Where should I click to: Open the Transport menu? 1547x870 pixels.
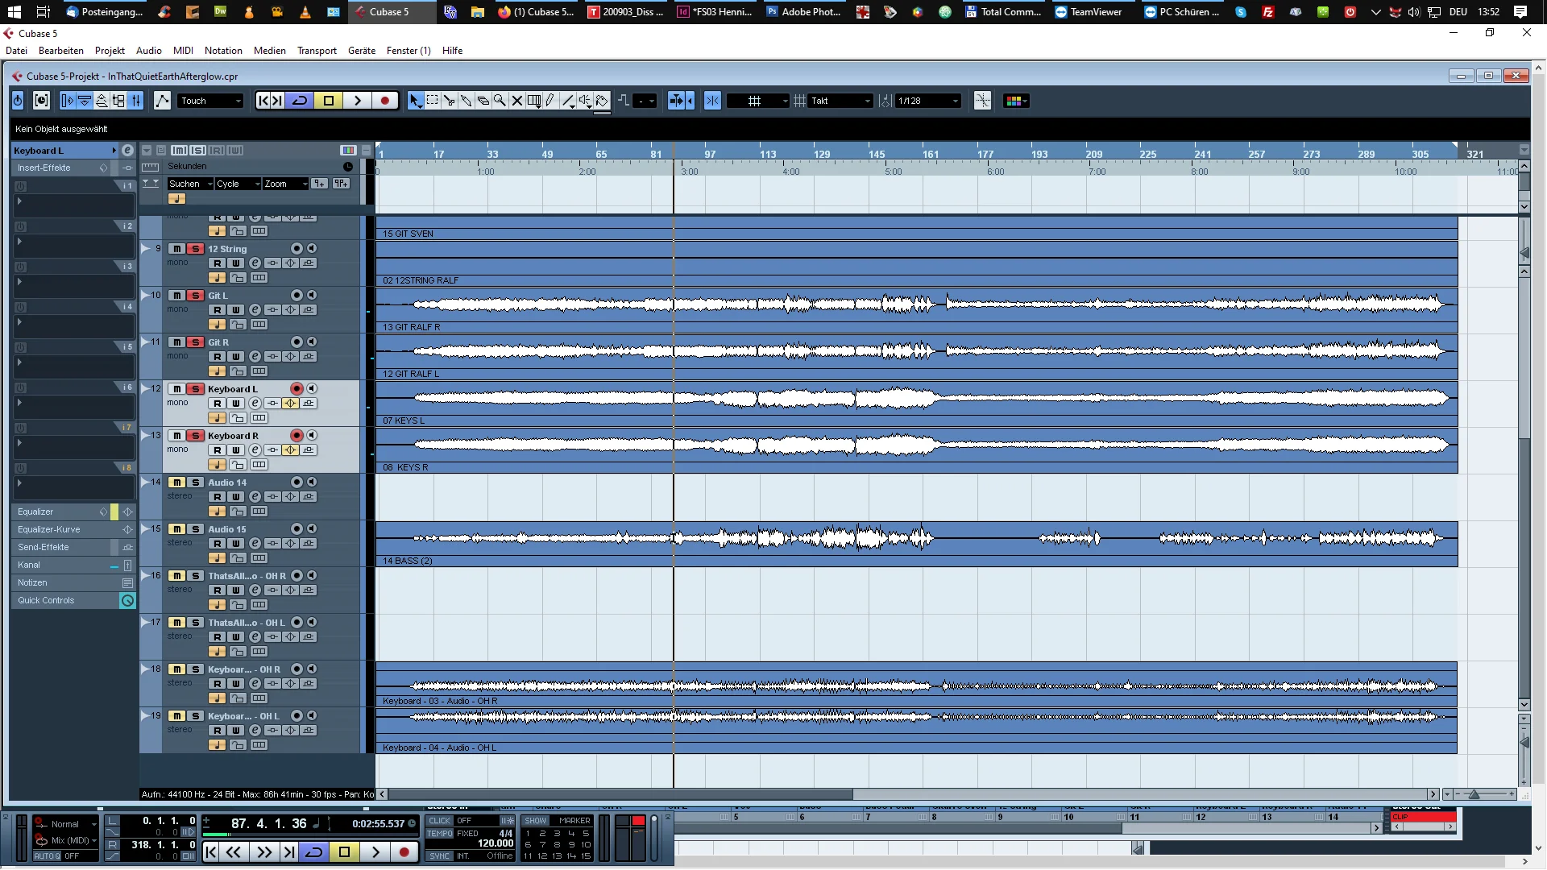coord(317,51)
